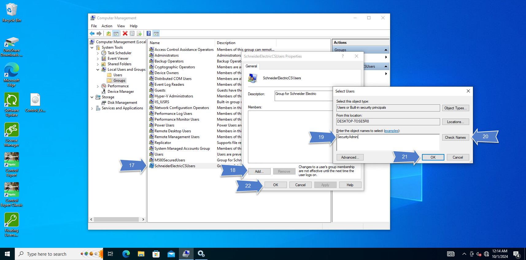Image resolution: width=526 pixels, height=260 pixels.
Task: Click the Back arrow in the toolbar
Action: [x=92, y=33]
